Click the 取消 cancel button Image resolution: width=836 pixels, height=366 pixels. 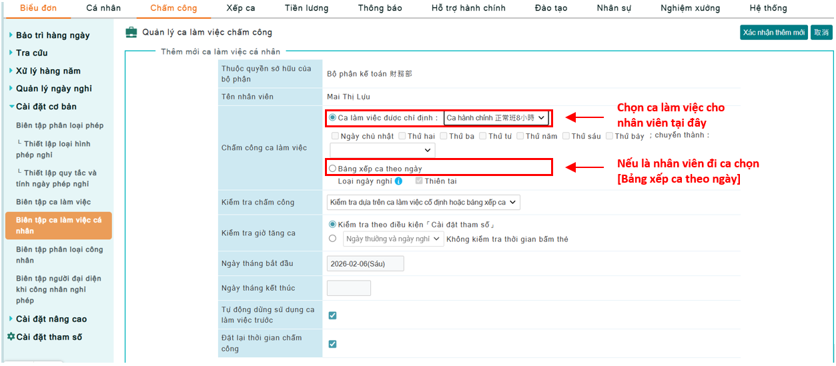point(821,33)
